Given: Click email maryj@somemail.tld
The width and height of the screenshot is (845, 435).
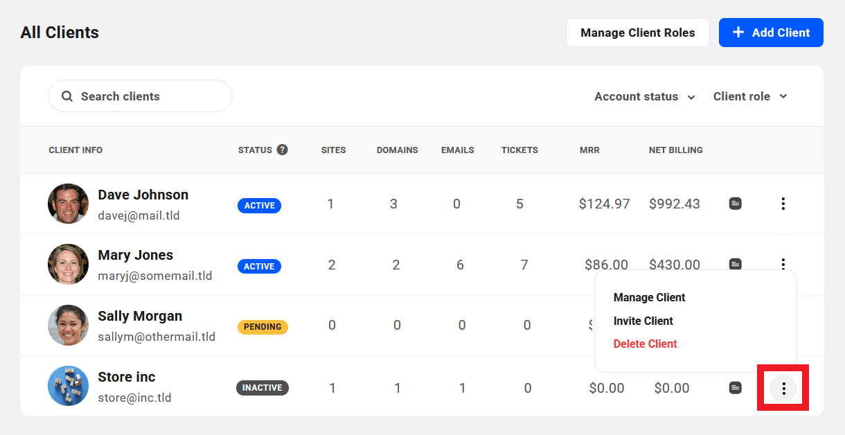Looking at the screenshot, I should point(155,276).
